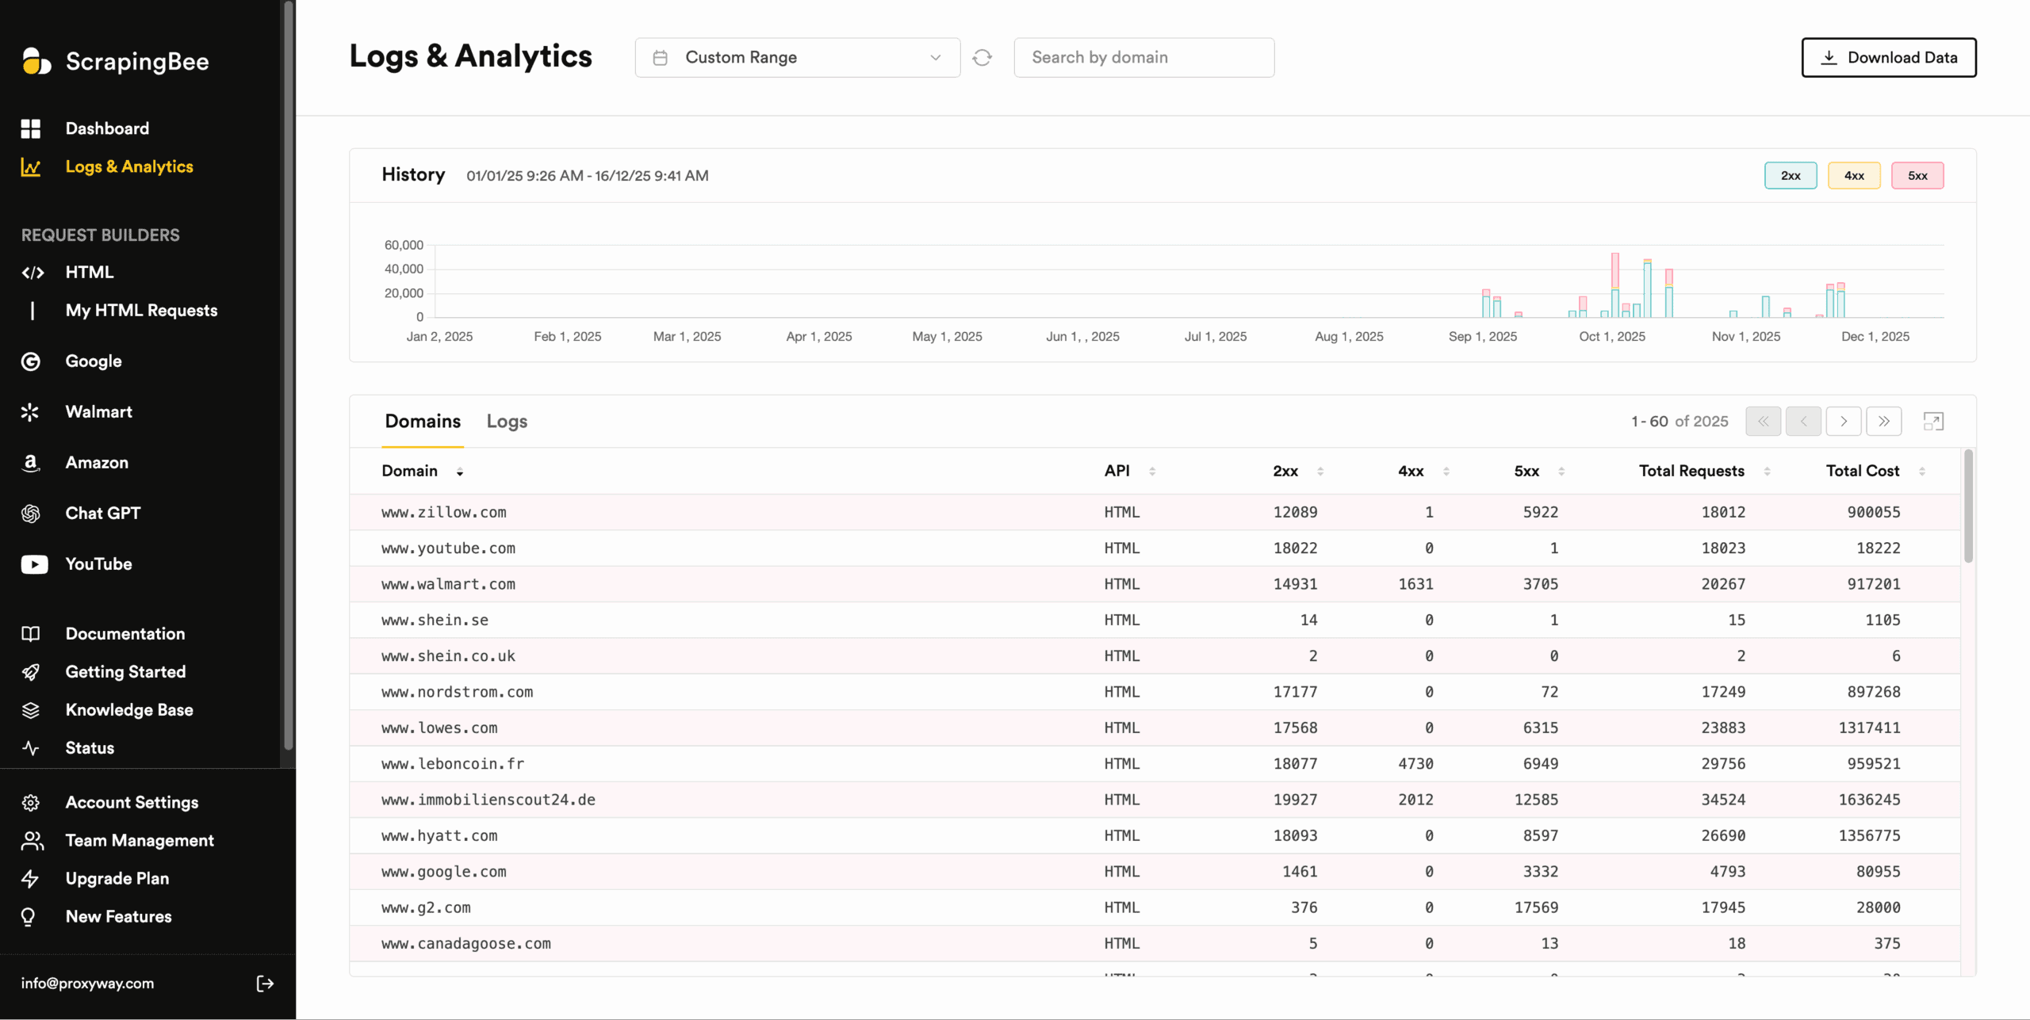2030x1020 pixels.
Task: Toggle the 5xx chart filter
Action: click(x=1917, y=176)
